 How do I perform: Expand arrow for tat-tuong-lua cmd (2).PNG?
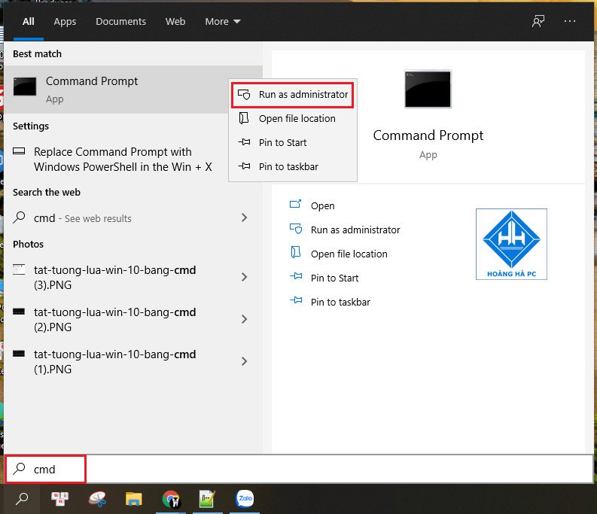(x=244, y=319)
